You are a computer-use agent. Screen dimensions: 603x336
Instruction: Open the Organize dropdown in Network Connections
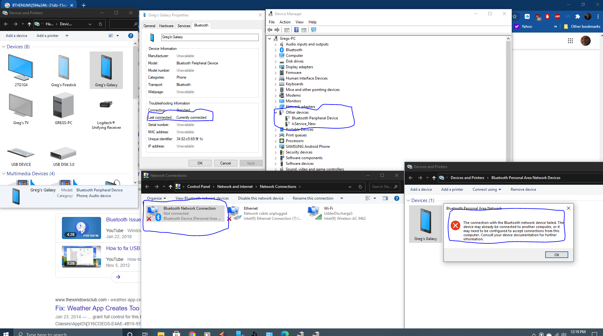156,198
